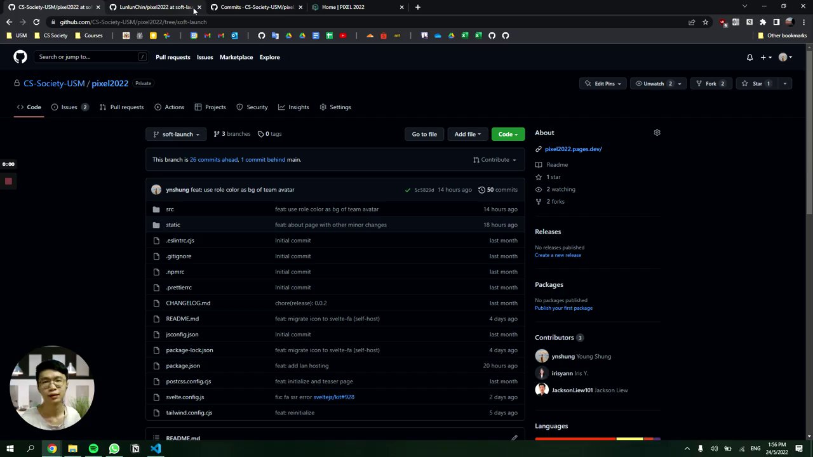Click the file icon beside package.json

[x=156, y=366]
